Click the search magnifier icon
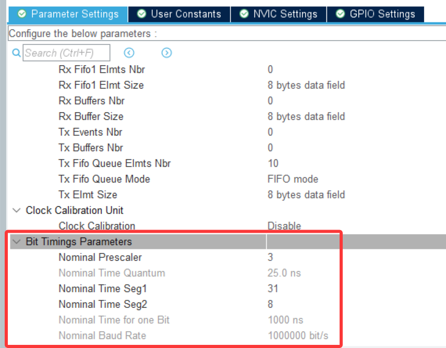Viewport: 446px width, 348px height. coord(16,53)
